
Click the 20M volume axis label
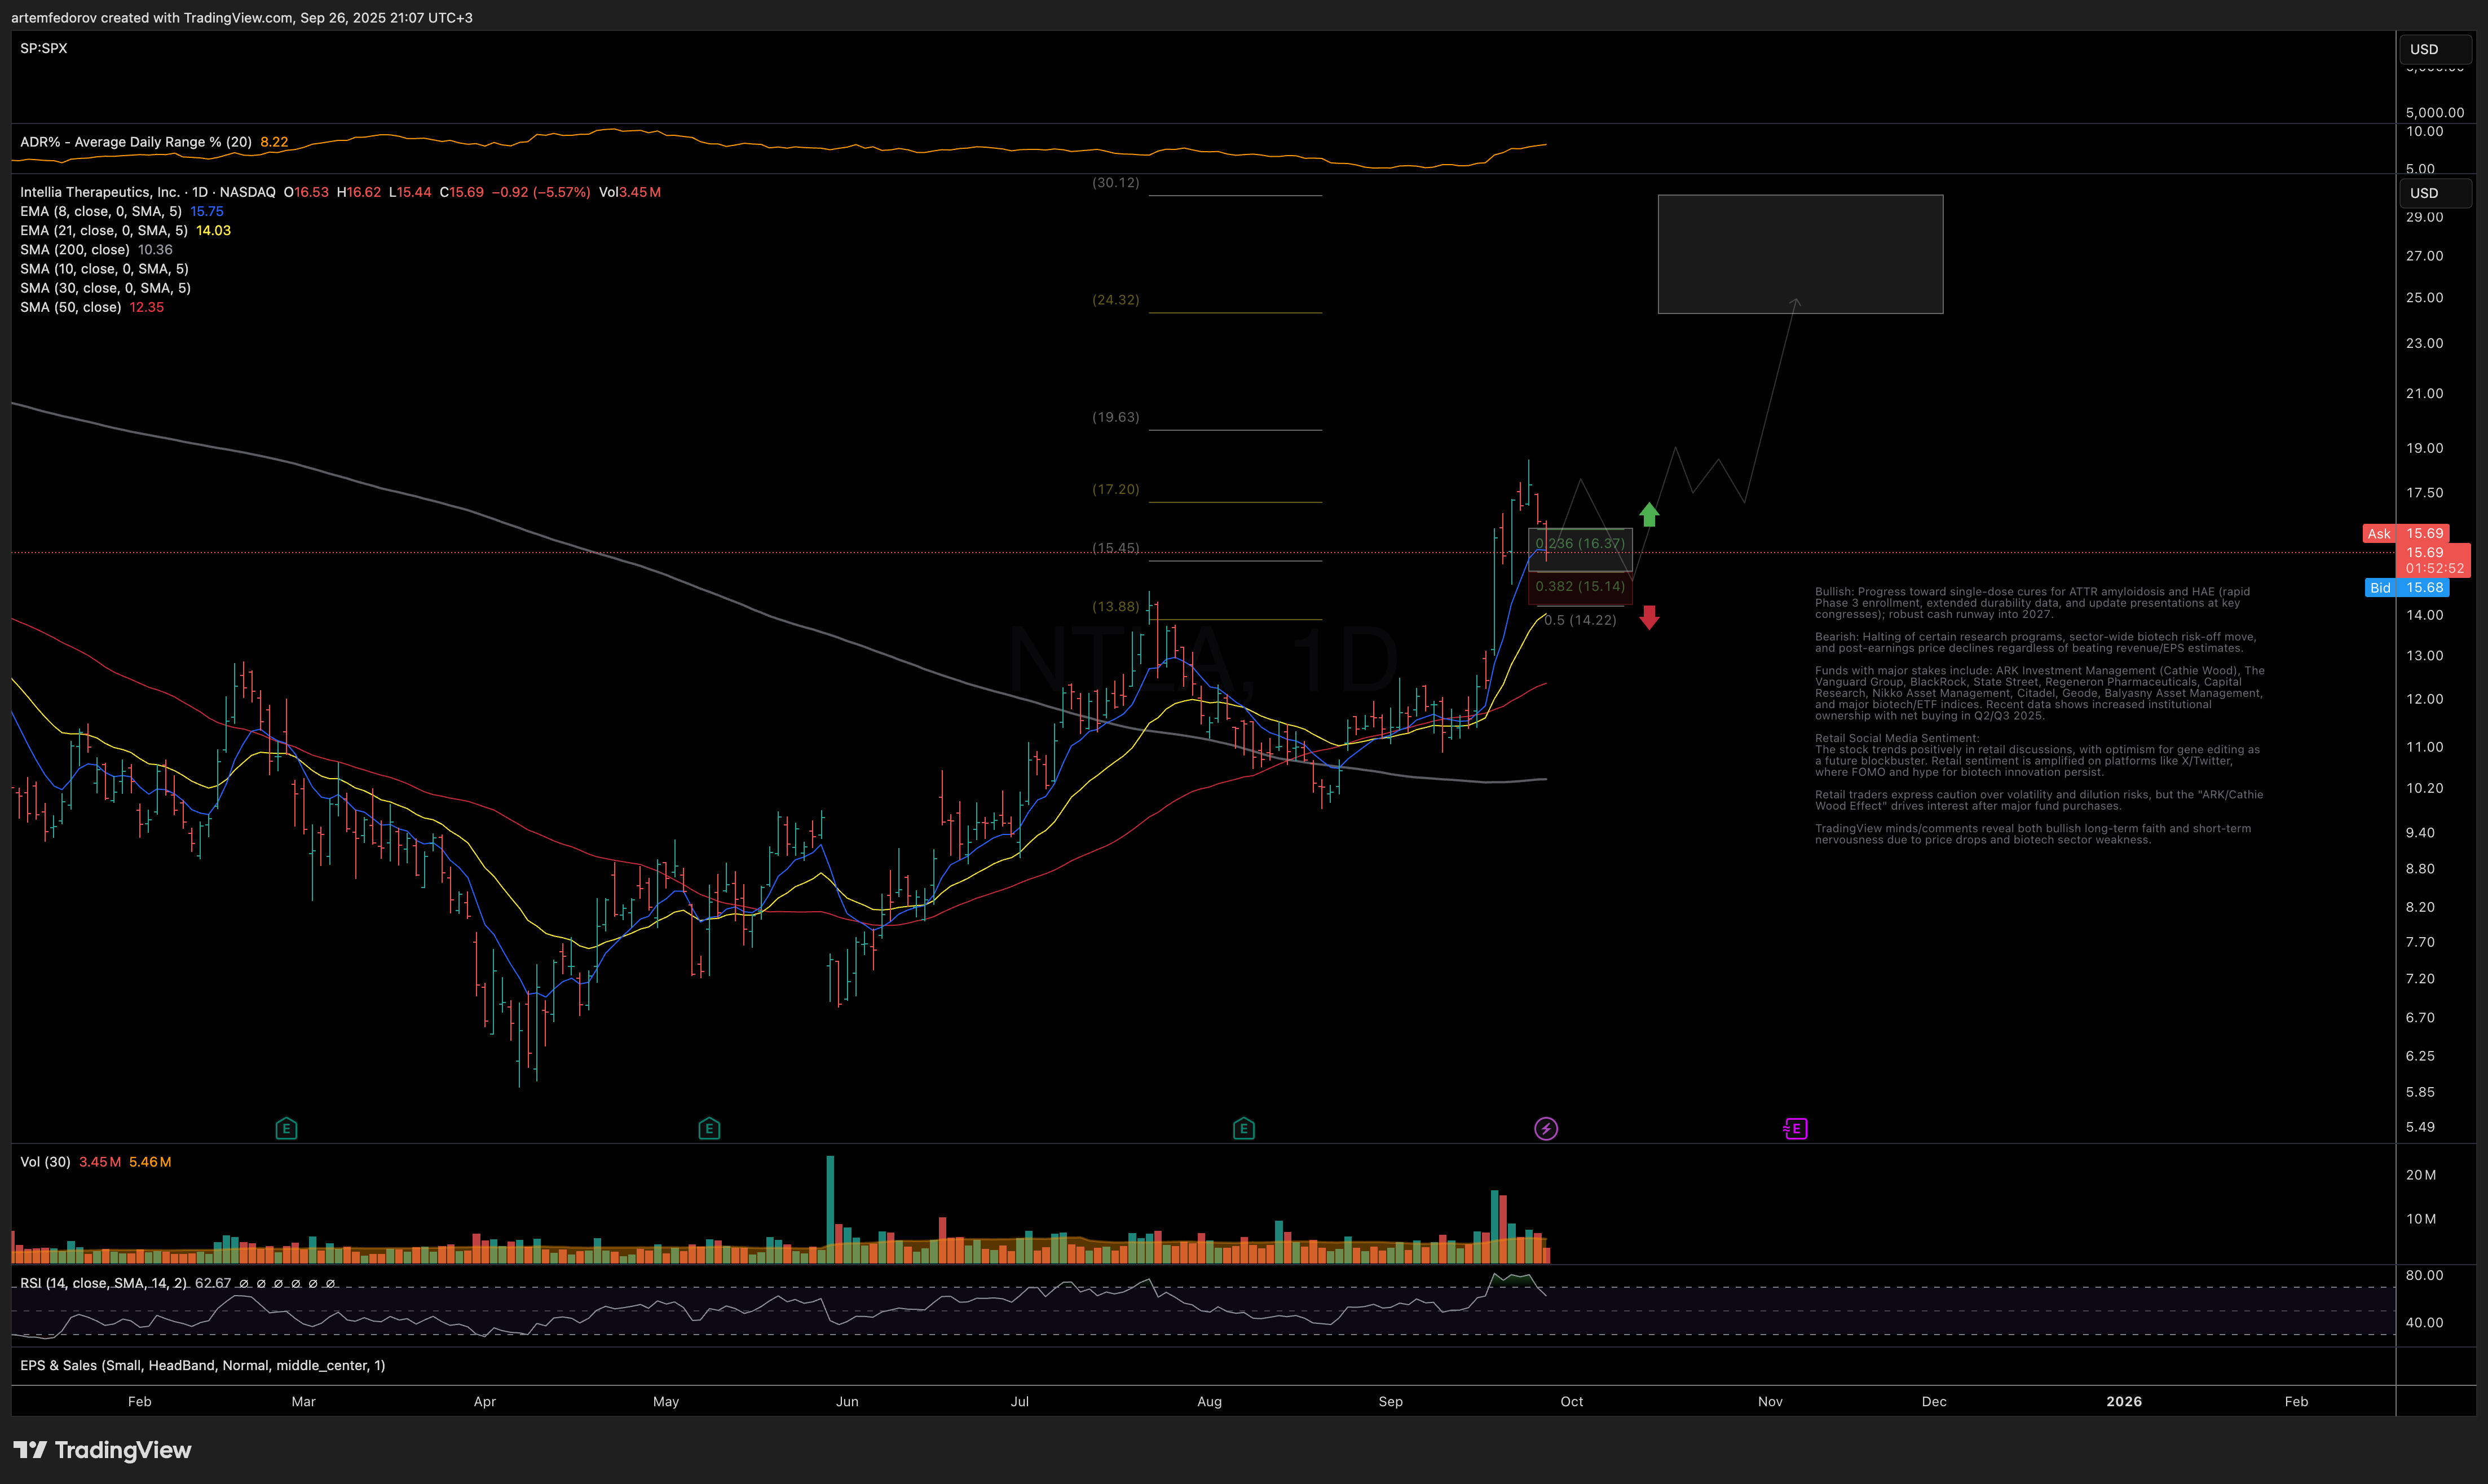coord(2421,1175)
